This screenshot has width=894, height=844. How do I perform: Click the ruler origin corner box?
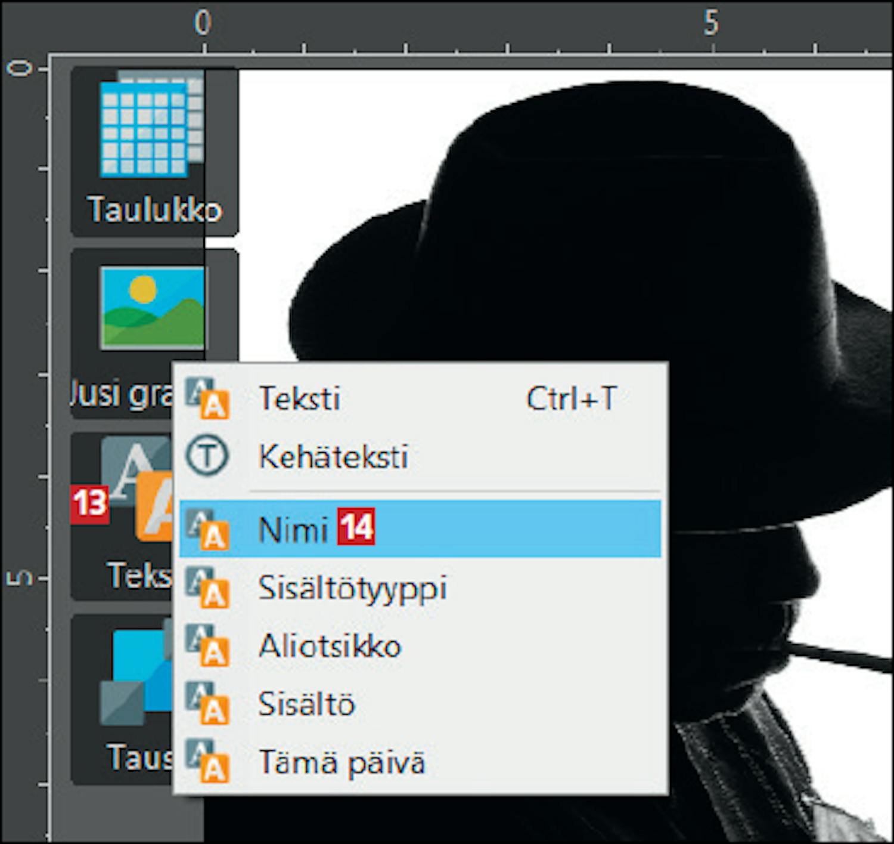[24, 27]
